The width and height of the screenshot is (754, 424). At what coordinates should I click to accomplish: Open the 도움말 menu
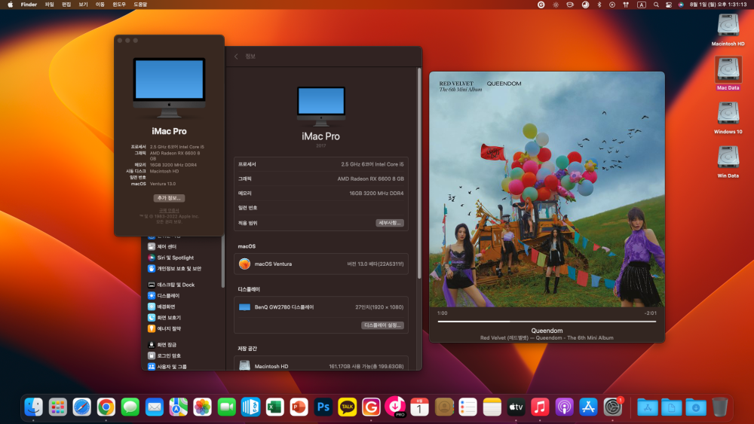tap(140, 5)
